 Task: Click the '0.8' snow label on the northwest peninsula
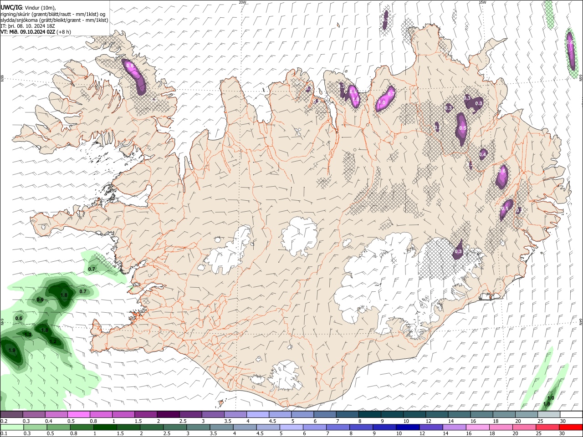(130, 66)
